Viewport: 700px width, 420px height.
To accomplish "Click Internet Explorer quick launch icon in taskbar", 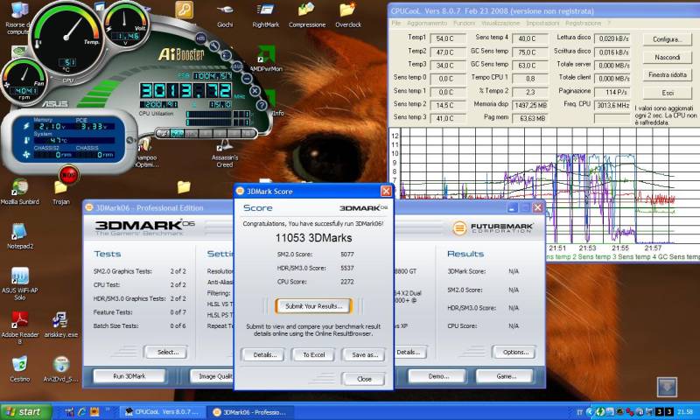I will pyautogui.click(x=81, y=411).
